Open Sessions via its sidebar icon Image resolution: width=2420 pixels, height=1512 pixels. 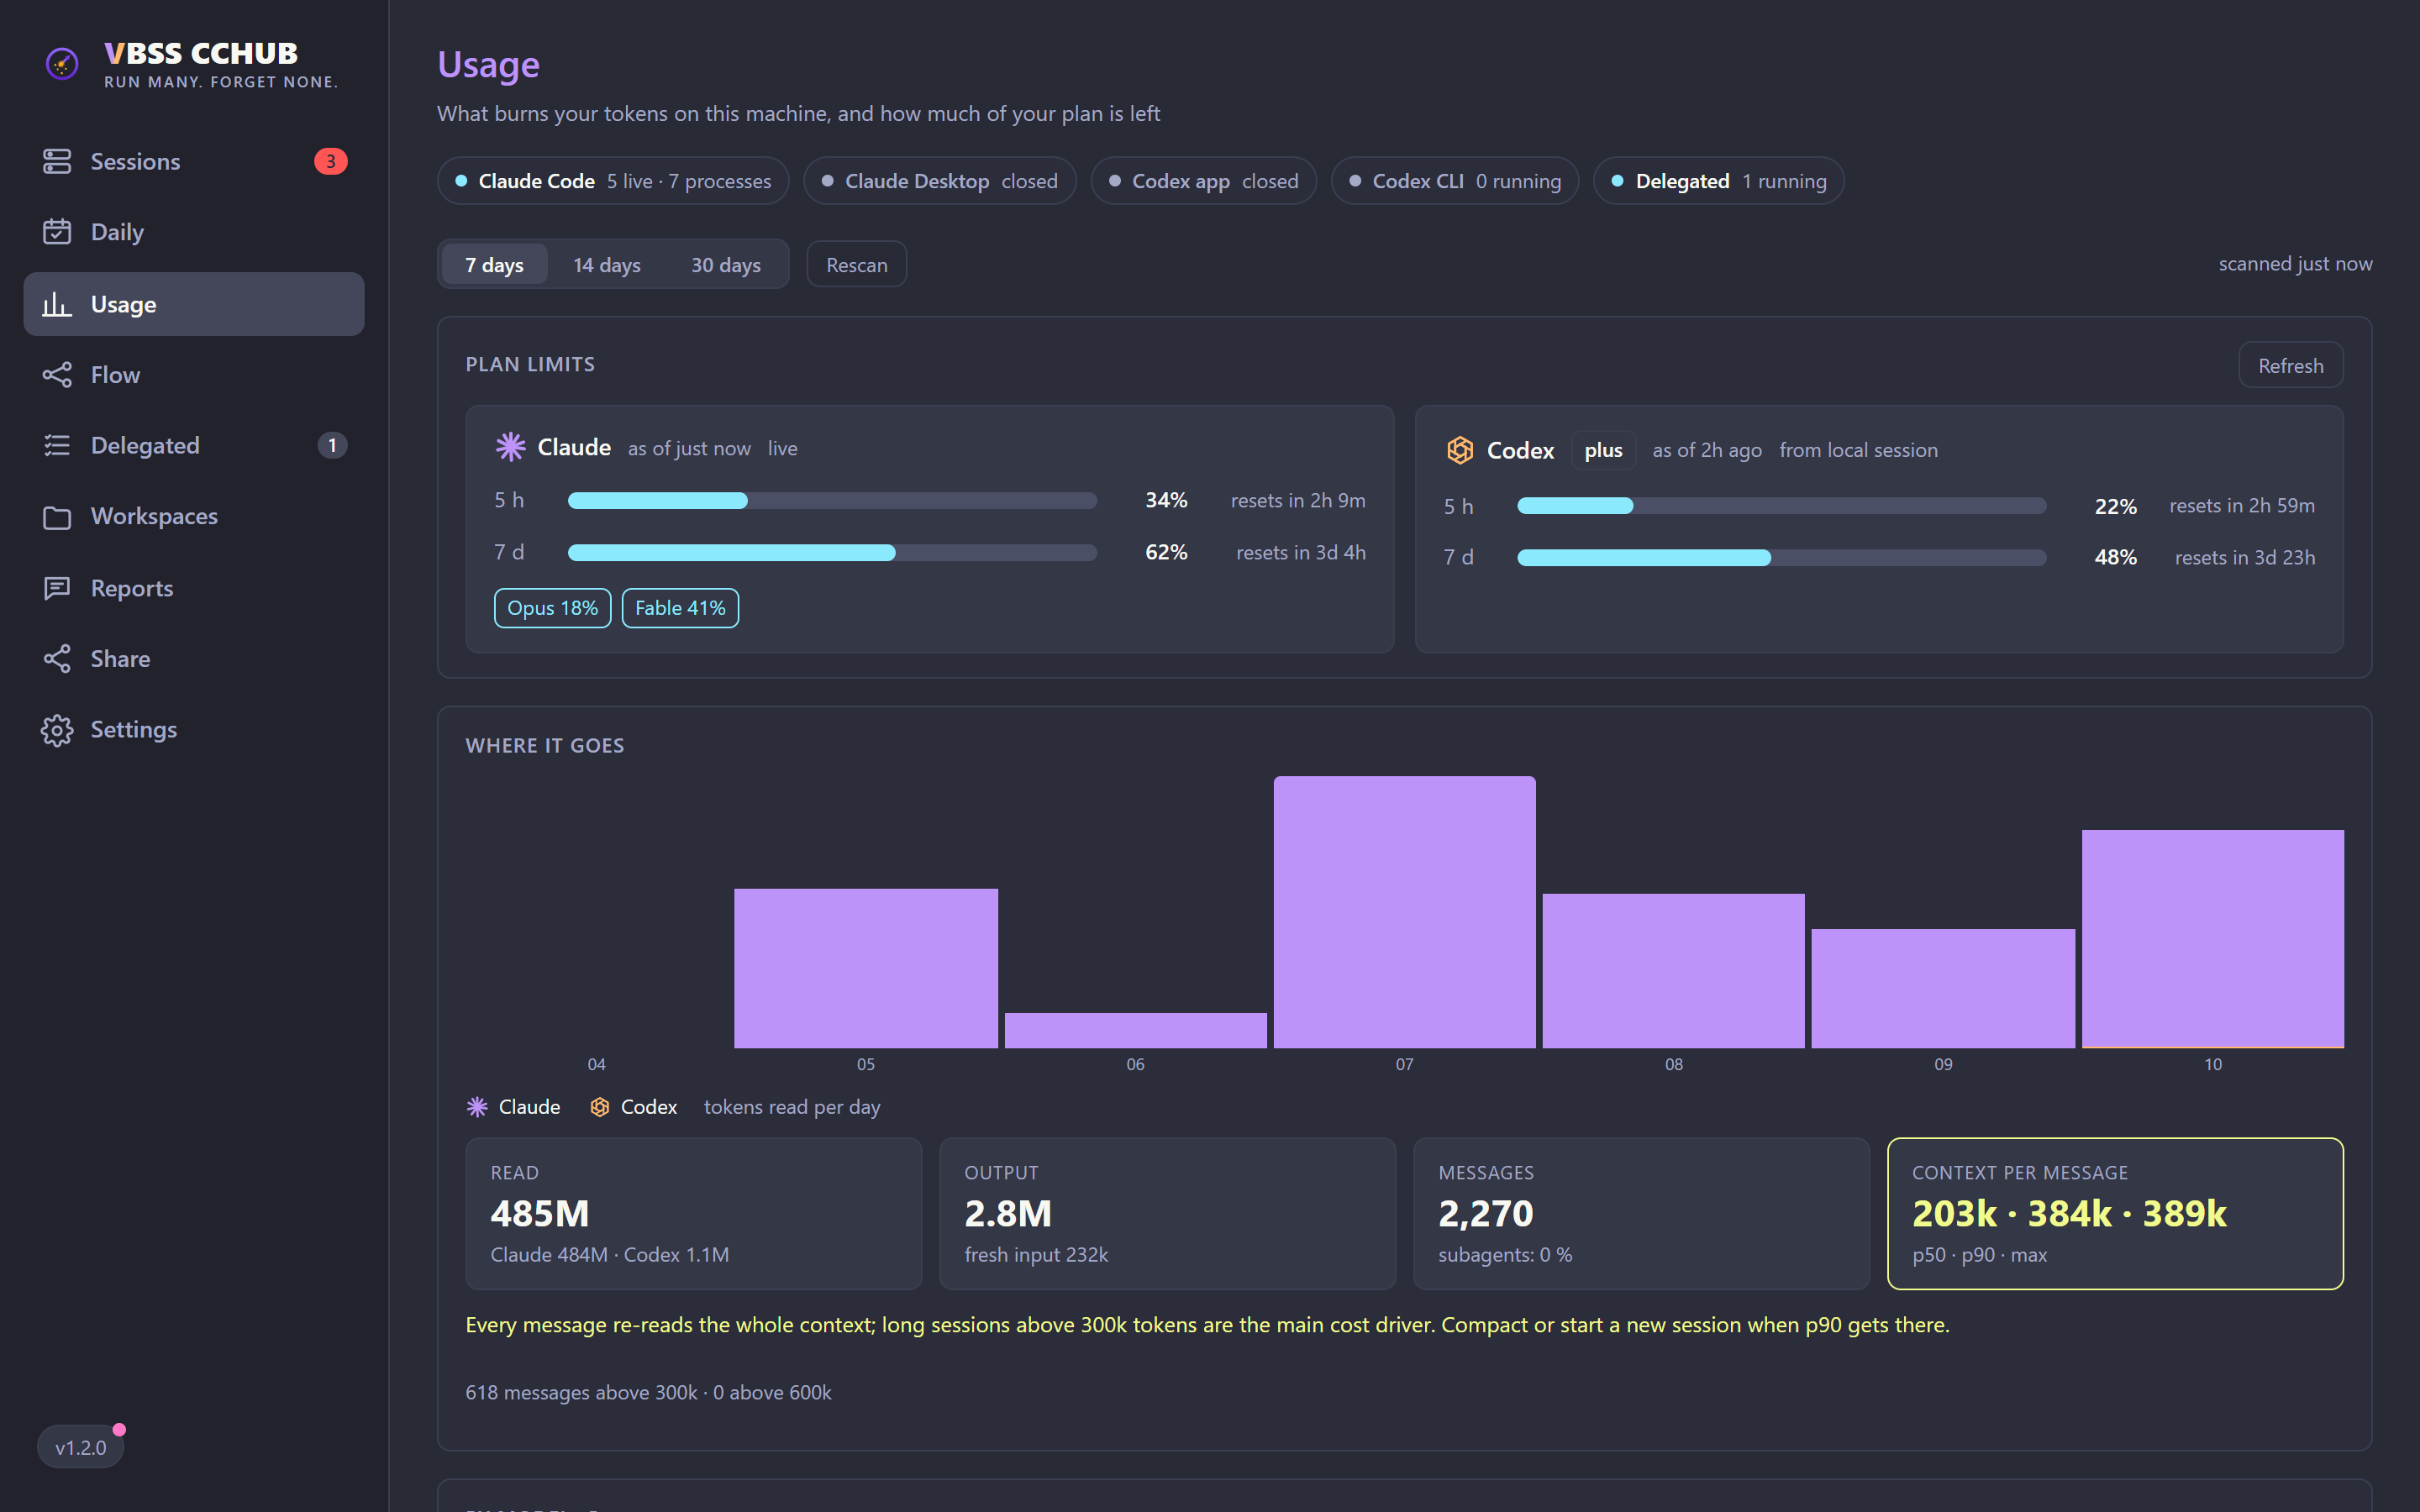point(57,161)
